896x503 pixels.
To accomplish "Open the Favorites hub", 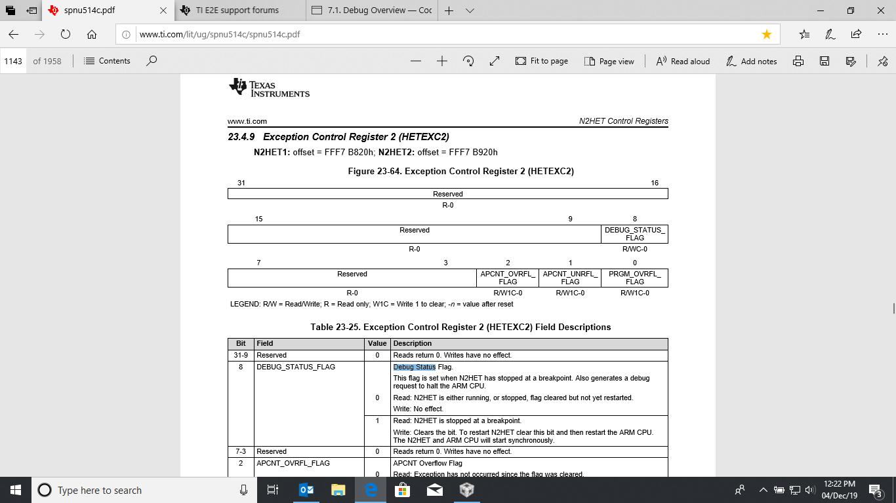I will click(805, 34).
